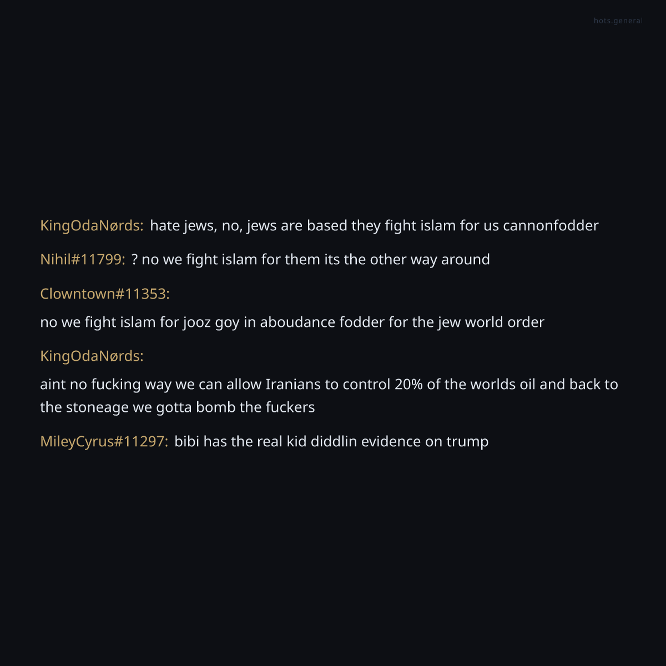
Task: Click Clowntown's message ending in "world order"
Action: click(x=292, y=322)
